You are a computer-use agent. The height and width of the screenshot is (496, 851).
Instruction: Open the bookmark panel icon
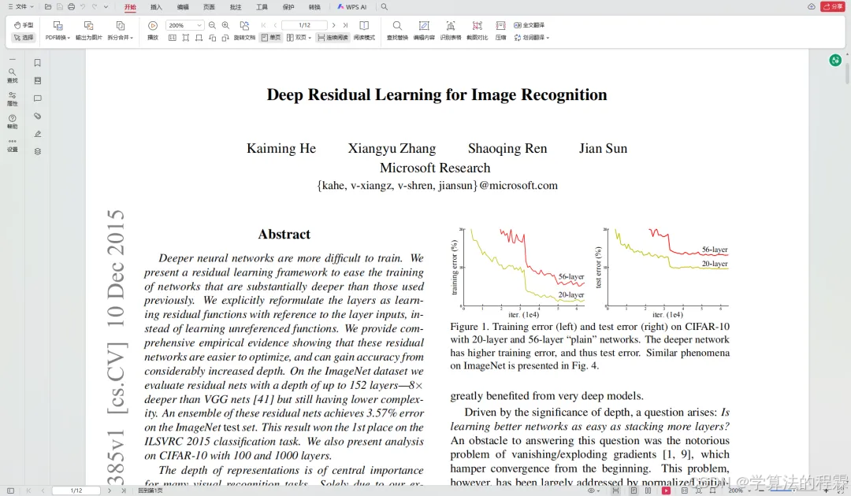coord(38,63)
